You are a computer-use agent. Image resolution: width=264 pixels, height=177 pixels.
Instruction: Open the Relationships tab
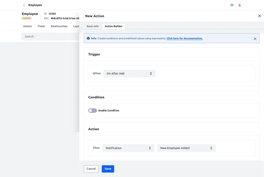point(59,26)
